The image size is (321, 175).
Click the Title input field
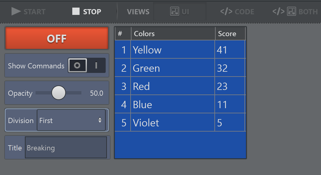click(66, 148)
